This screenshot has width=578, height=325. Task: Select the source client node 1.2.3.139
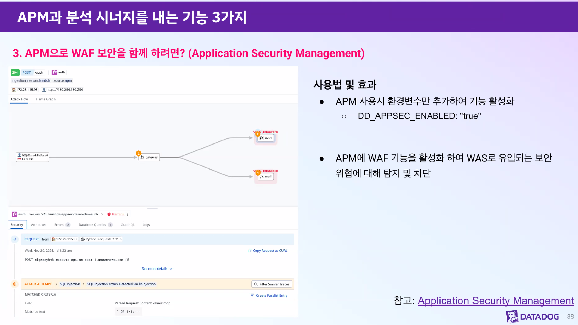coord(33,157)
